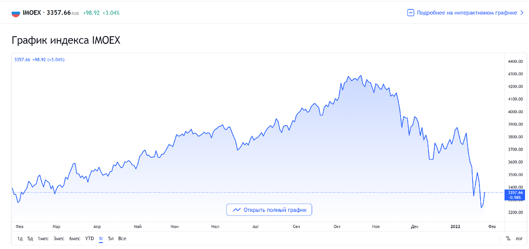The height and width of the screenshot is (249, 529).
Task: Switch to the 1мес range
Action: (x=43, y=238)
